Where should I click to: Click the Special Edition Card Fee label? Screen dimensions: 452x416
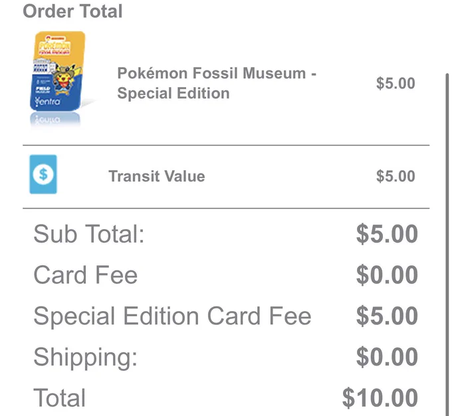(x=172, y=316)
